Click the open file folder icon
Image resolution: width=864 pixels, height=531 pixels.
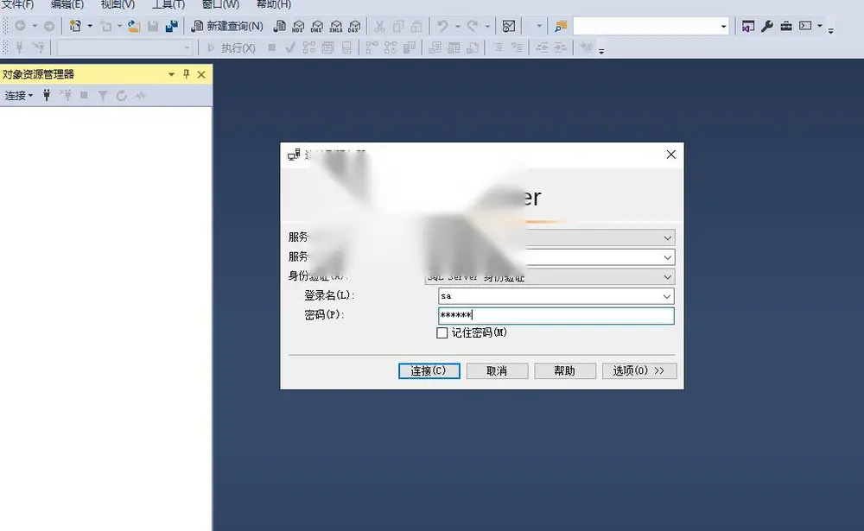point(134,26)
